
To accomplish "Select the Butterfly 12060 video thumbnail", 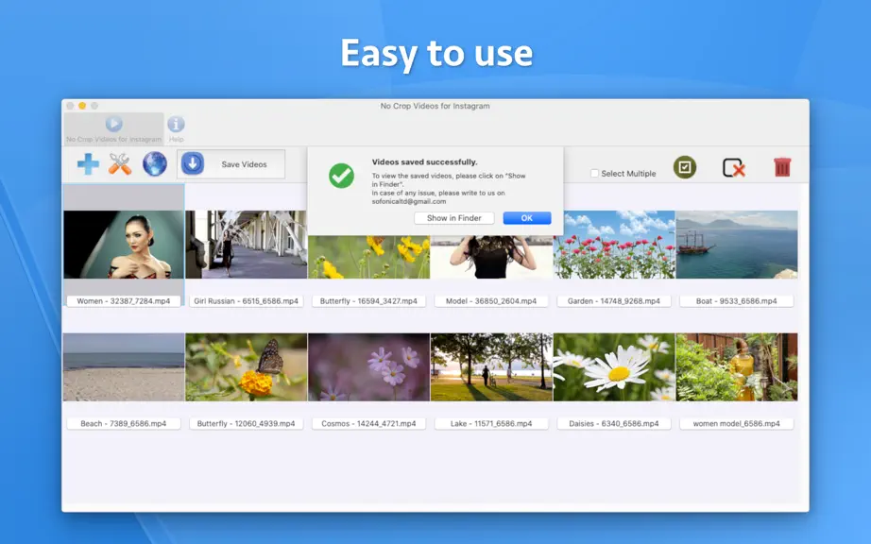I will tap(246, 367).
